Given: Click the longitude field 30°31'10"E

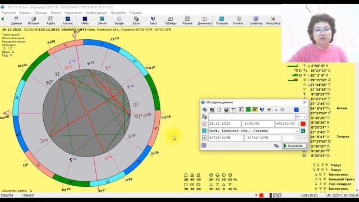Looking at the screenshot, I should point(263,138).
